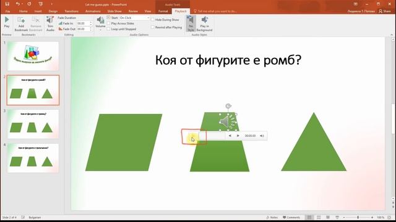Open the Volume menu
Viewport: 396px width, 222px height.
(100, 24)
